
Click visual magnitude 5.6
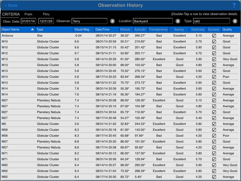tap(77, 124)
